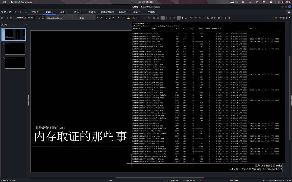Justify the paragraph text

pos(174,18)
